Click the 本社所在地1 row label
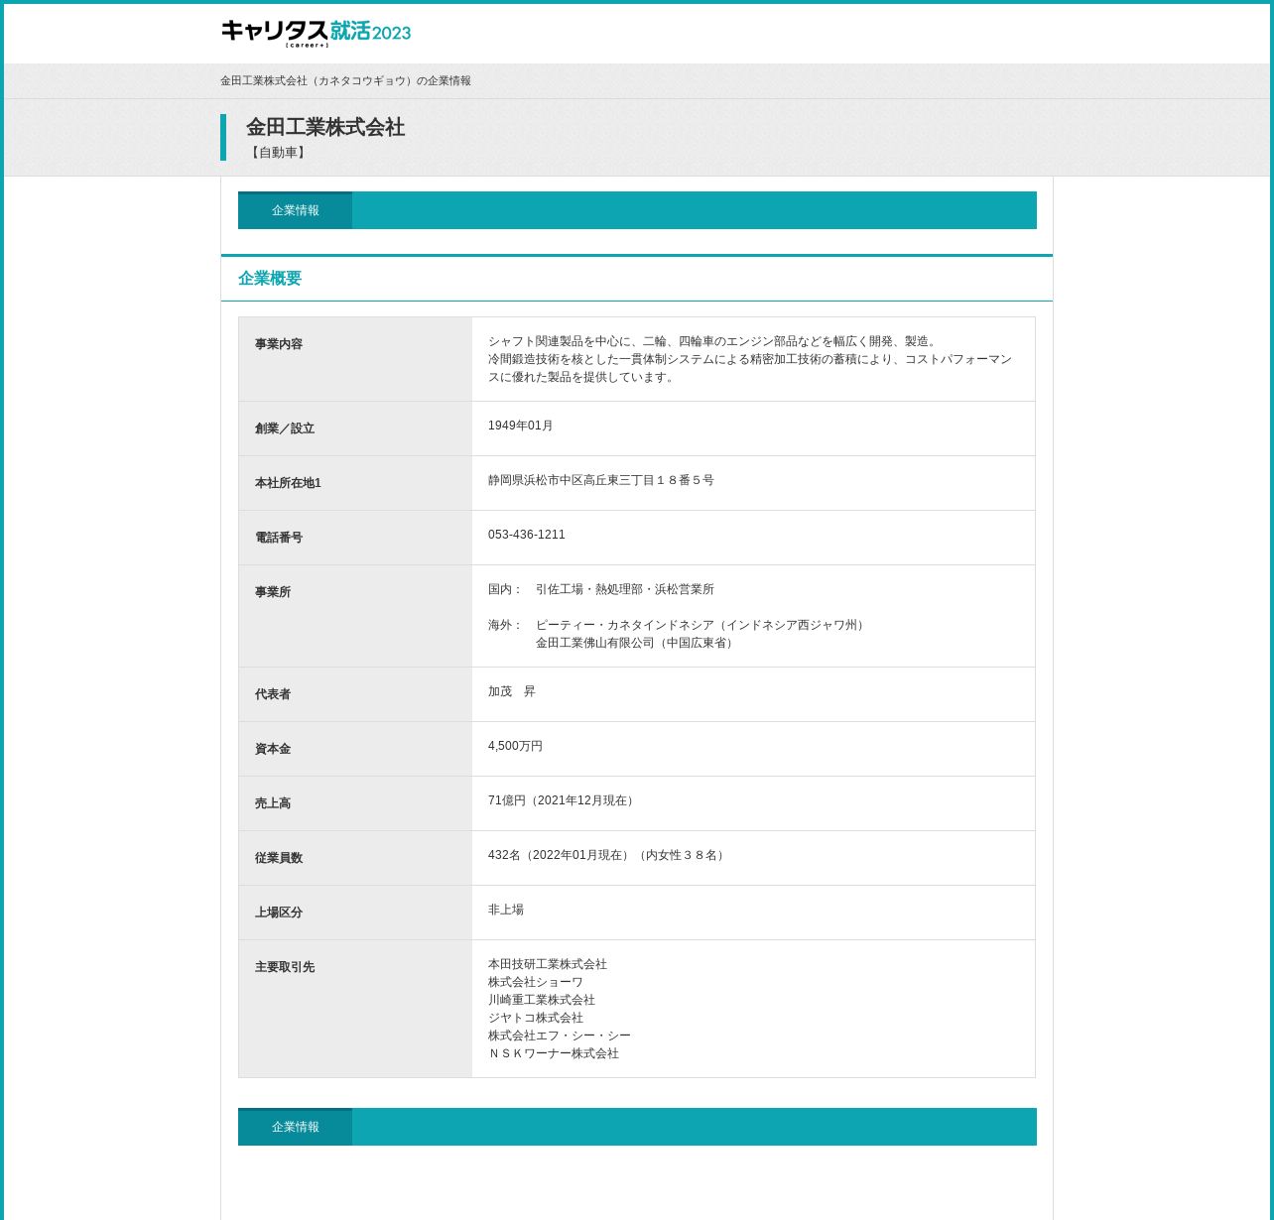 pos(288,483)
